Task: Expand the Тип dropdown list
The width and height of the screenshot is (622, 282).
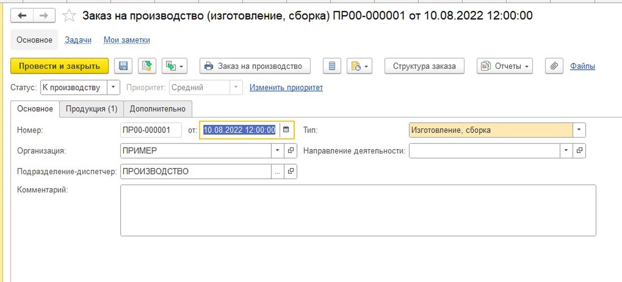Action: pos(579,130)
